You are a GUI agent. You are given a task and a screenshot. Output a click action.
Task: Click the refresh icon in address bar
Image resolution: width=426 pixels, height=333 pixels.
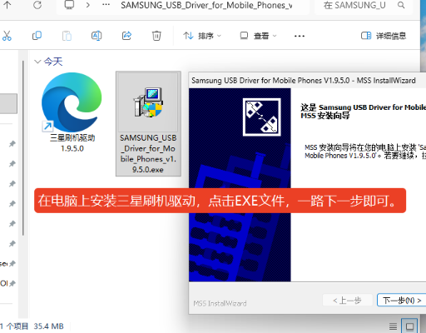tap(37, 5)
